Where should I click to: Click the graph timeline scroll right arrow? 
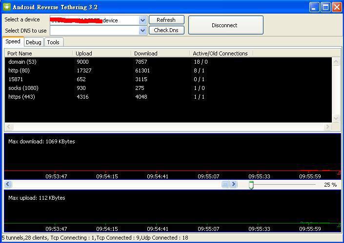[x=233, y=184]
